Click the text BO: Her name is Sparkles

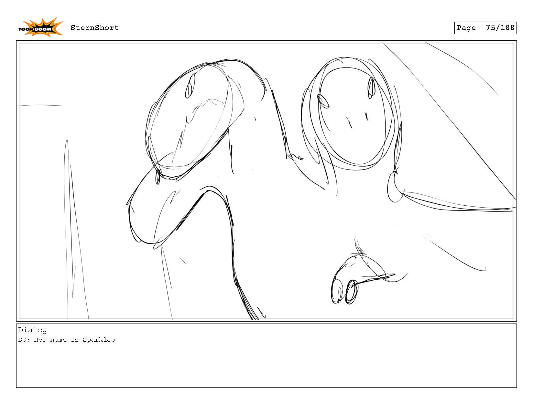[67, 340]
